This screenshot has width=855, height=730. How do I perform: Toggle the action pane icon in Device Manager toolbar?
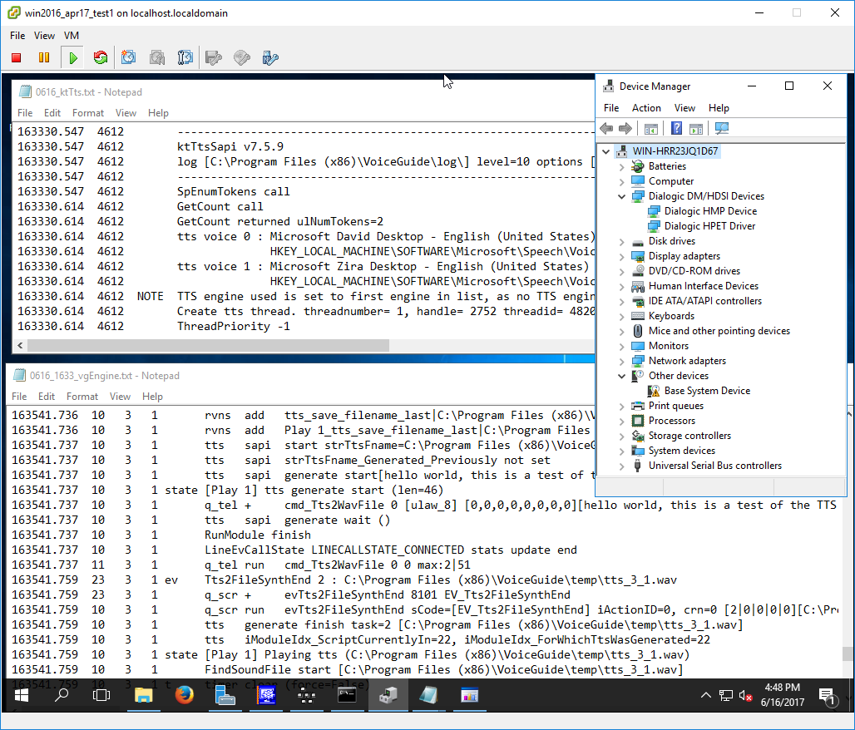point(696,129)
